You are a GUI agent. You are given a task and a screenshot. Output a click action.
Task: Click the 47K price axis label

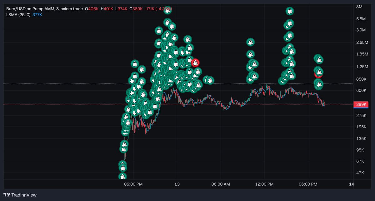point(360,173)
